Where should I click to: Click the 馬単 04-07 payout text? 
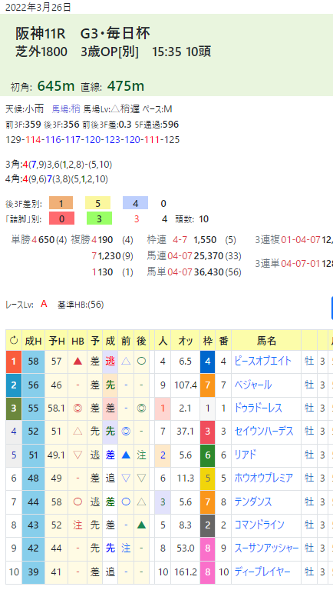(194, 272)
